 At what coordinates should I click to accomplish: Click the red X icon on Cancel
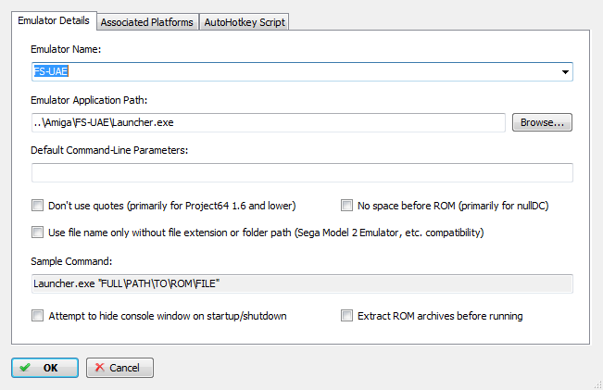[x=100, y=368]
